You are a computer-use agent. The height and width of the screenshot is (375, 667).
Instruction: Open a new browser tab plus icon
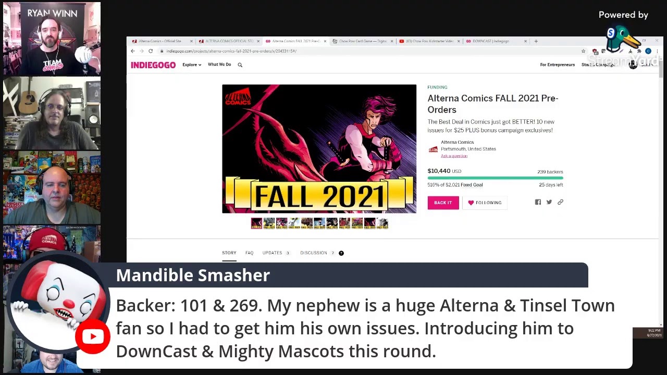[x=536, y=41]
